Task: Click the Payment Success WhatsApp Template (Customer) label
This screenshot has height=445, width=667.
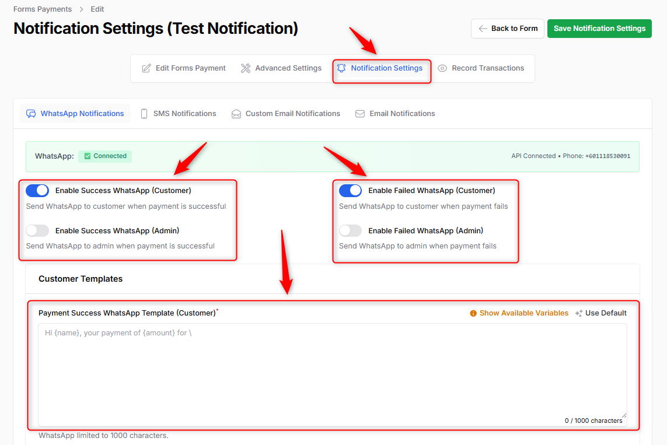Action: point(127,313)
